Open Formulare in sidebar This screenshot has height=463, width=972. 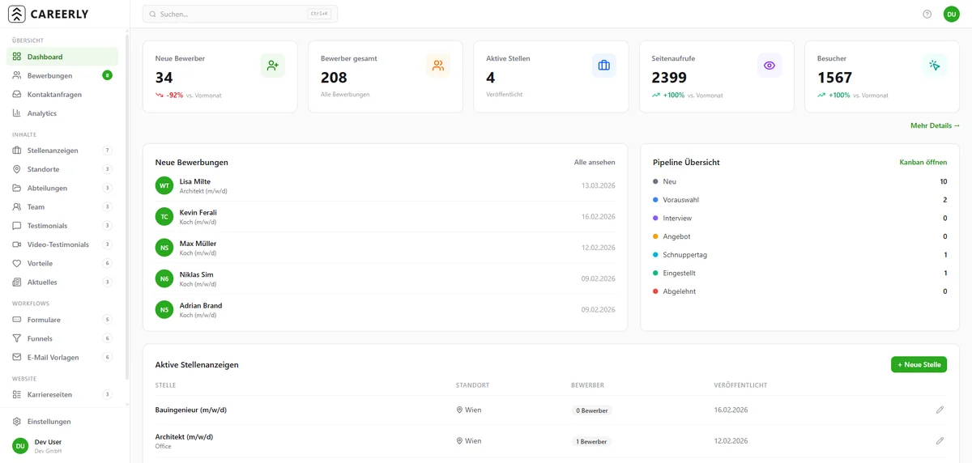coord(62,320)
